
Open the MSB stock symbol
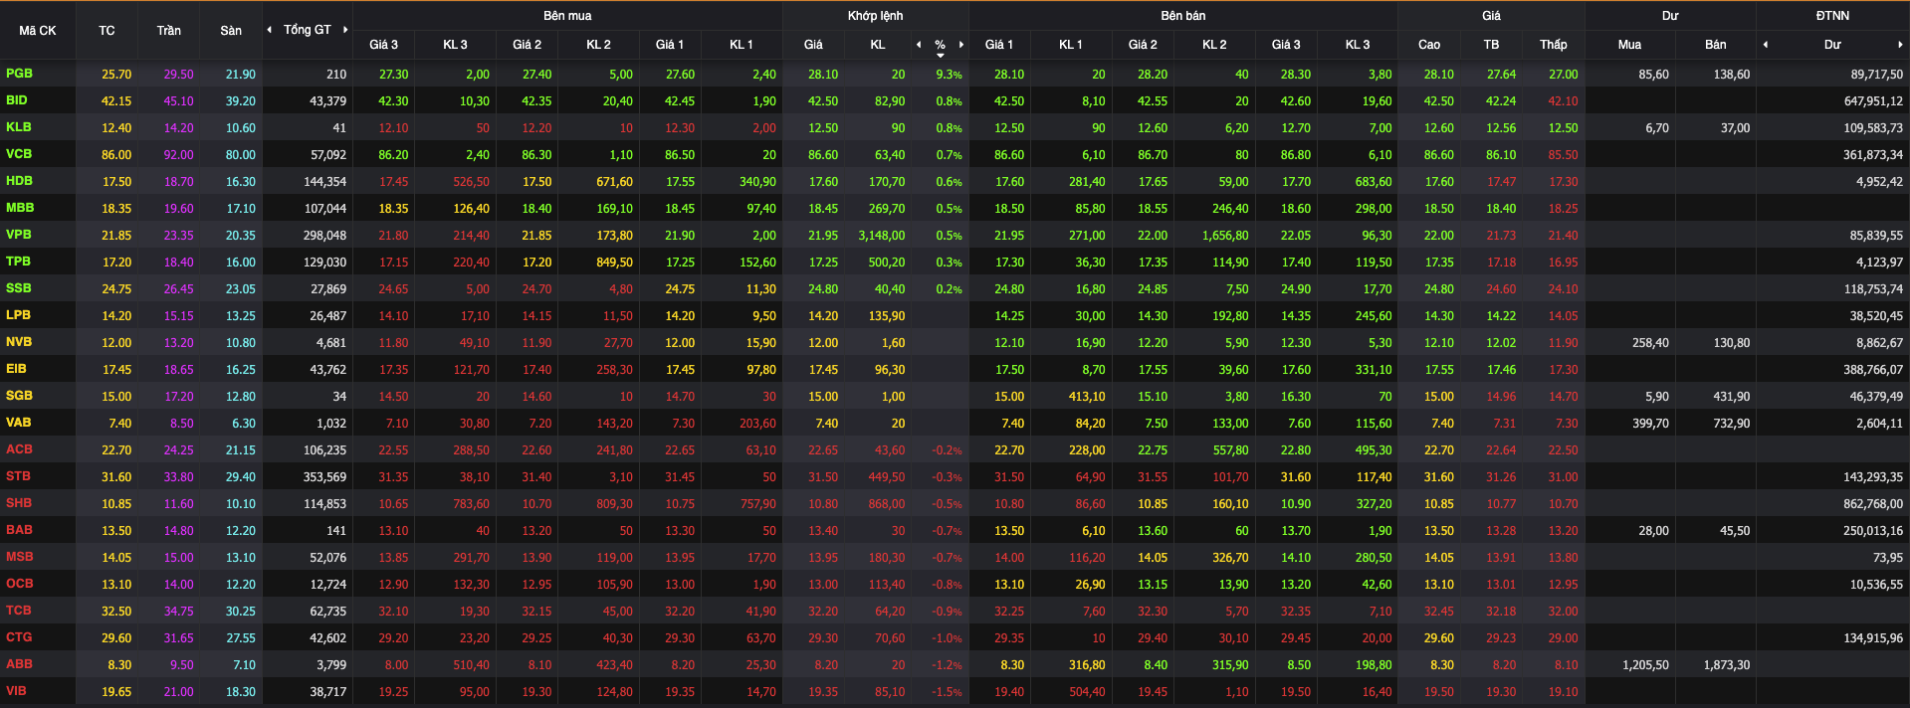pos(20,557)
